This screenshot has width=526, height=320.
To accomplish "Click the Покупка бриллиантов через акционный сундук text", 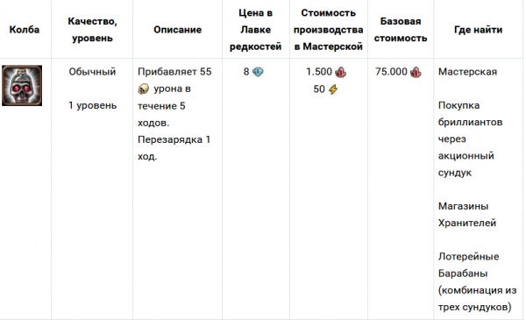I will coord(470,139).
